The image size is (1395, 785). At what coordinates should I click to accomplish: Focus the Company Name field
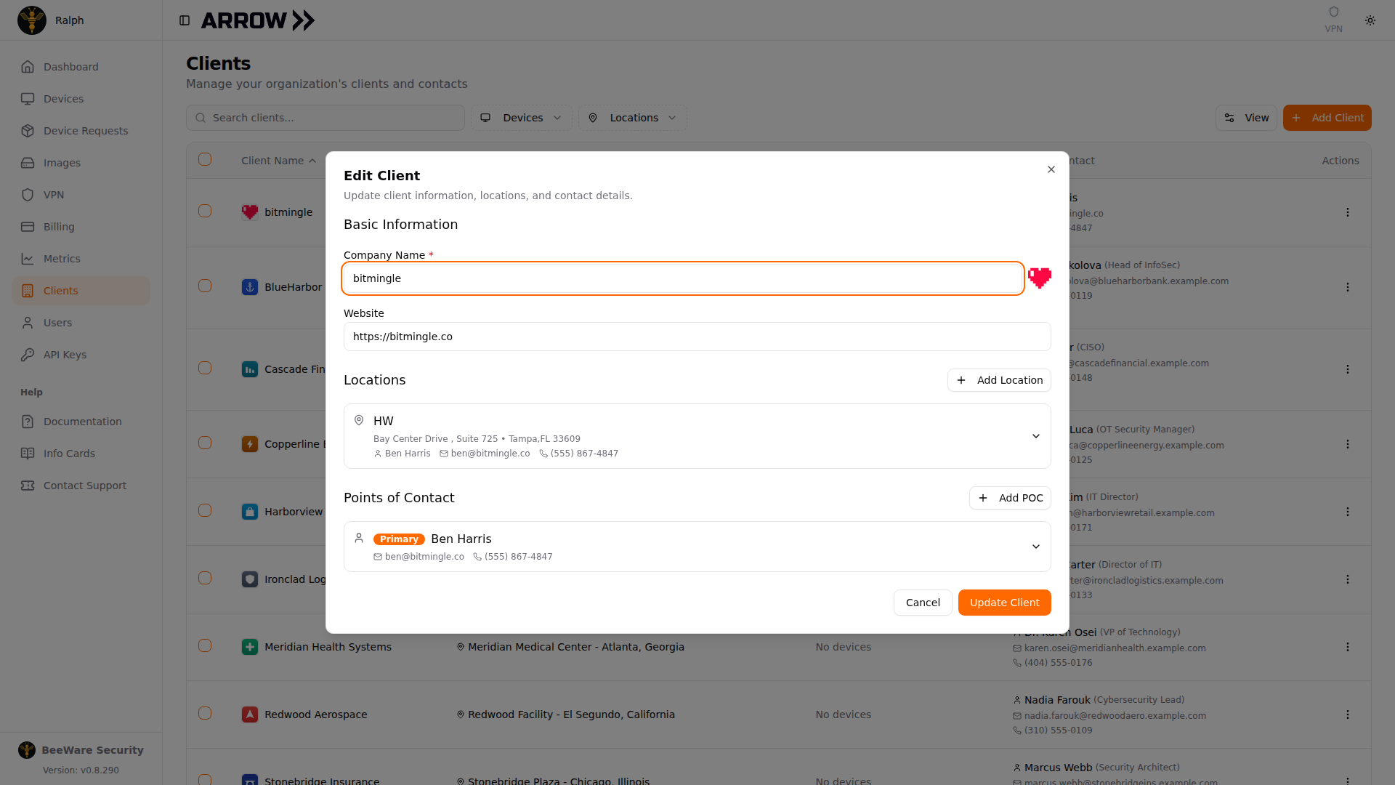(682, 278)
